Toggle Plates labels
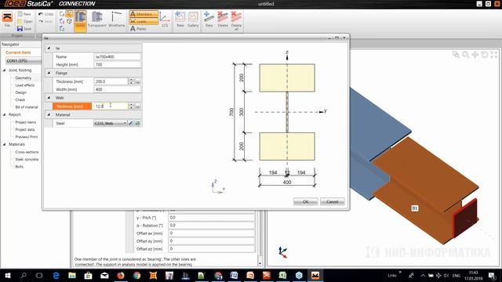This screenshot has height=282, width=502. click(x=138, y=29)
